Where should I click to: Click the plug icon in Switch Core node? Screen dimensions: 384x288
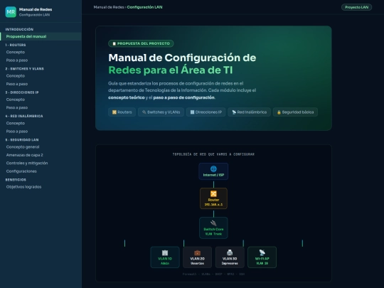pyautogui.click(x=213, y=223)
